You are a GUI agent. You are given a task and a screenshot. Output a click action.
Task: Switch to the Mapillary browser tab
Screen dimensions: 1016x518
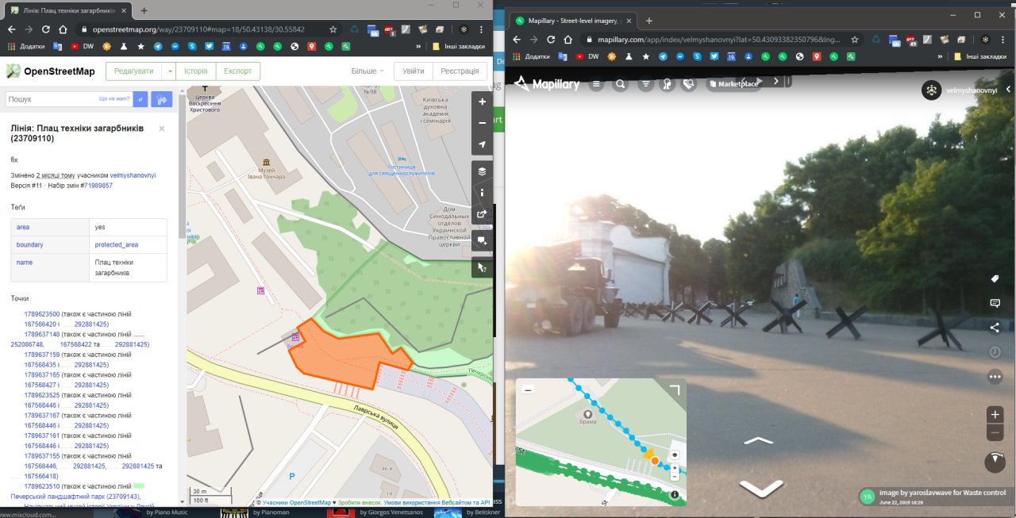pyautogui.click(x=571, y=20)
